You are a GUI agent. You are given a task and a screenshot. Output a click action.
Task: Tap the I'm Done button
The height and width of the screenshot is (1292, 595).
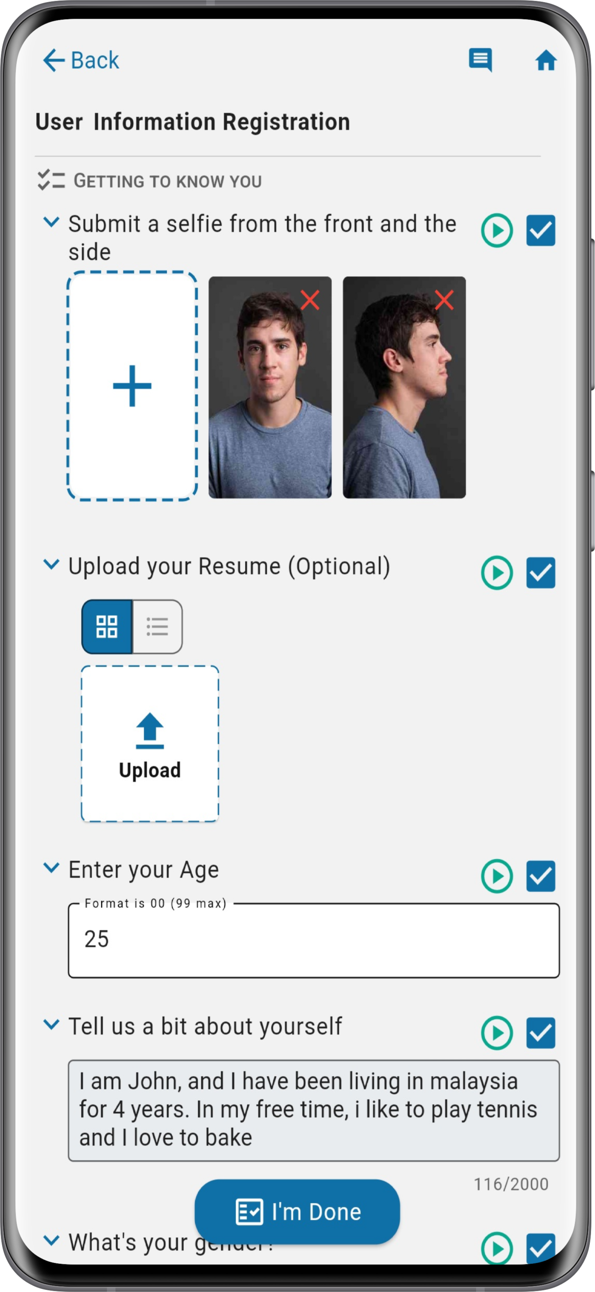click(x=297, y=1212)
